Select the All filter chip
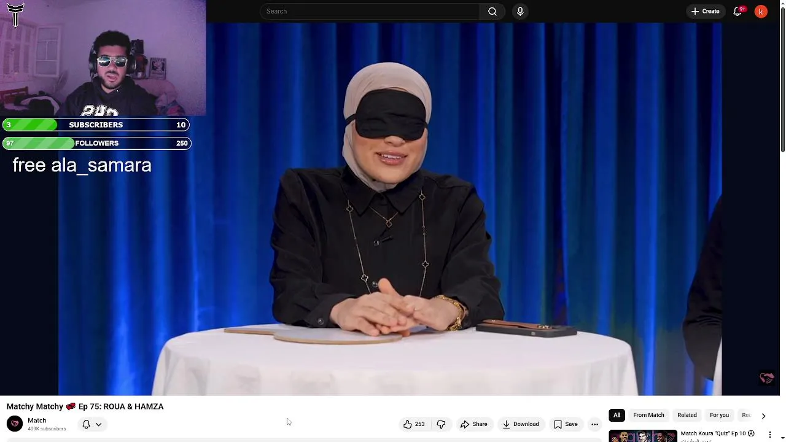Image resolution: width=786 pixels, height=442 pixels. click(617, 415)
